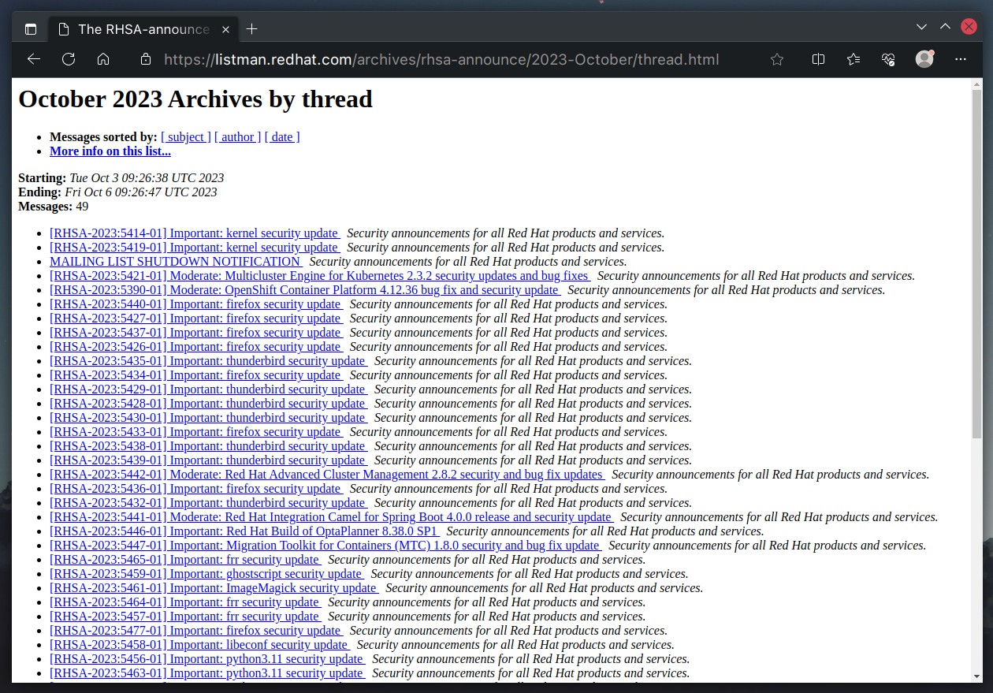Open RHSA-2023:5477-01 firefox security update

(196, 631)
